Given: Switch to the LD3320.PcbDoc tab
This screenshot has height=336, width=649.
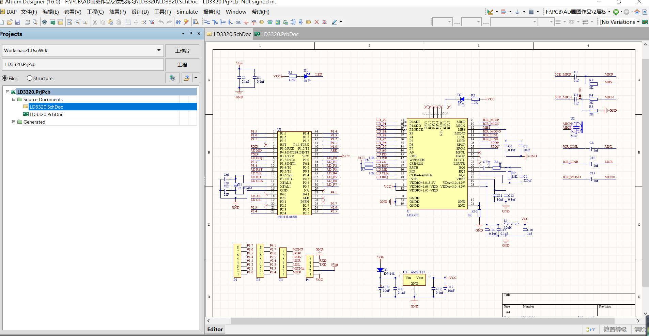Looking at the screenshot, I should point(277,34).
